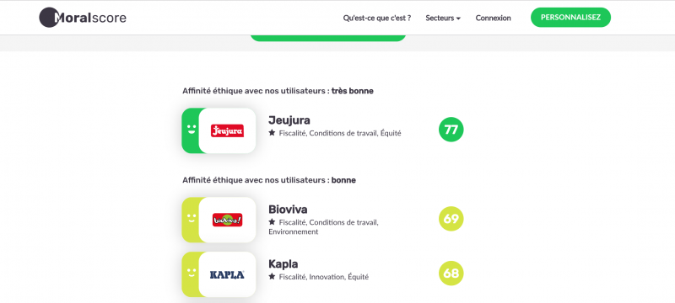This screenshot has height=303, width=675.
Task: Click the star icon under Bioviva
Action: 272,222
